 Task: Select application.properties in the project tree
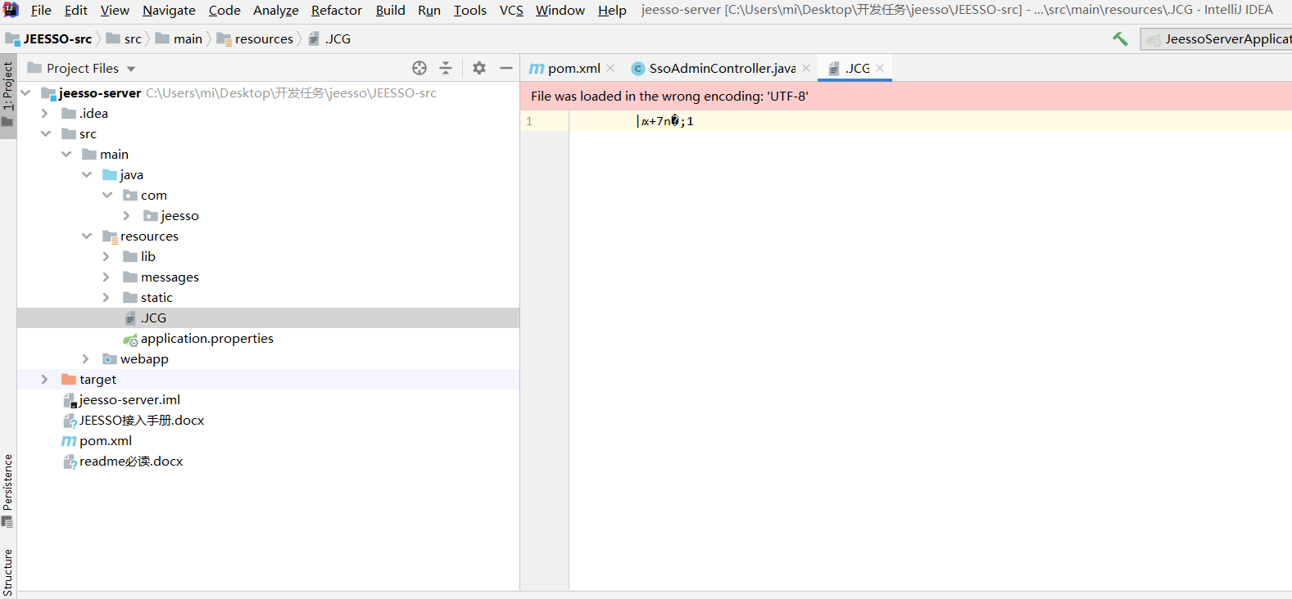207,339
